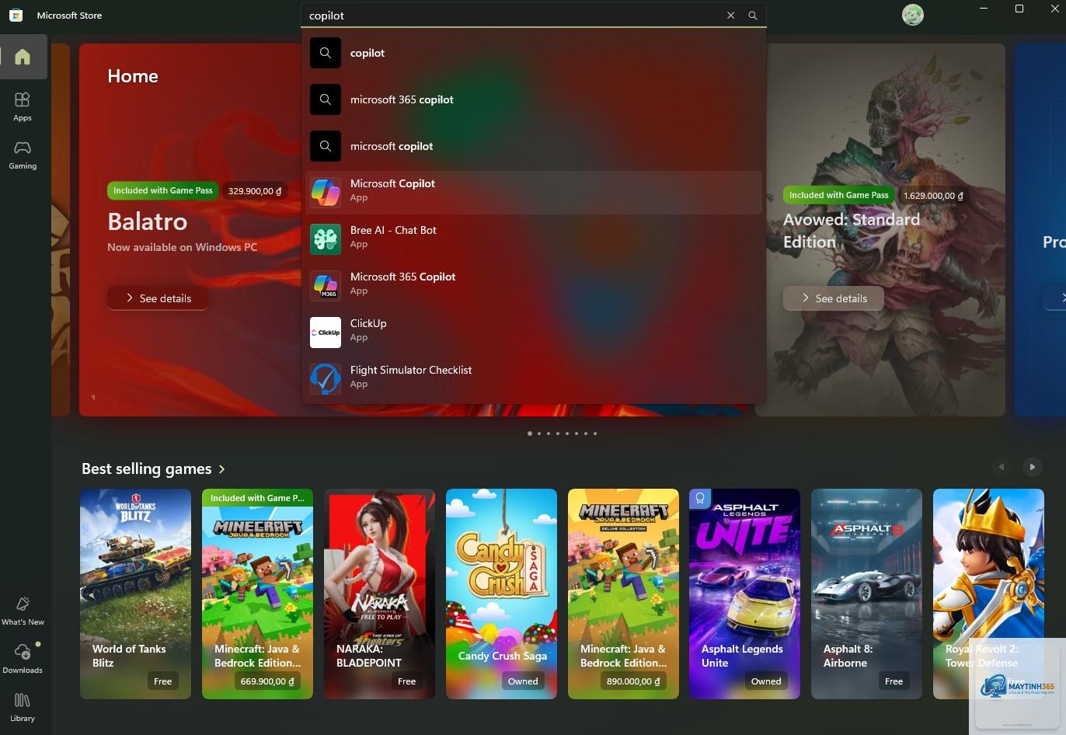Click the Microsoft Store logo icon
This screenshot has width=1066, height=735.
pos(16,15)
